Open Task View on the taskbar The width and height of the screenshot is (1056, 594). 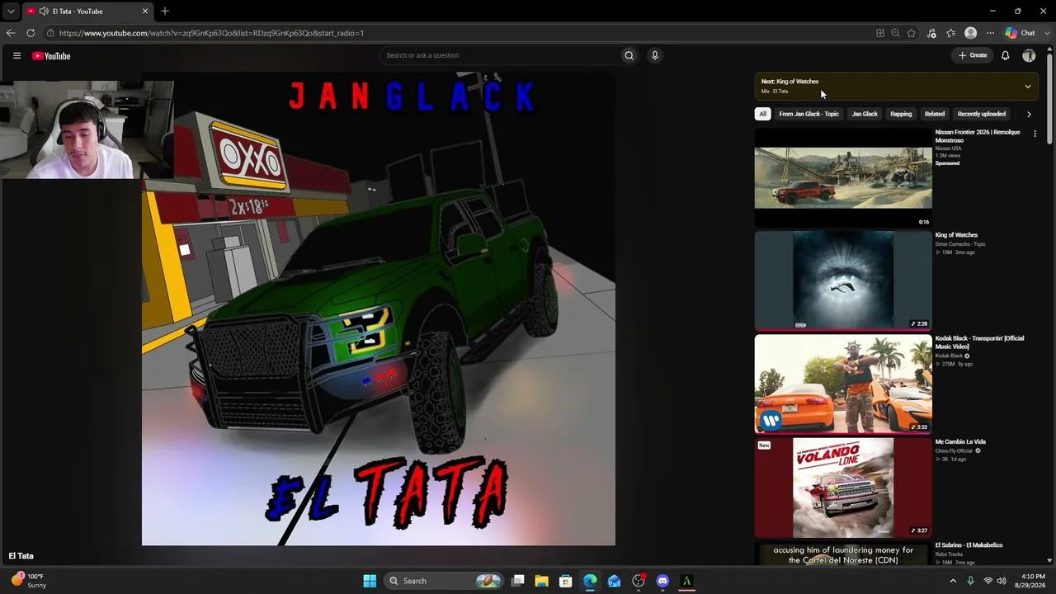click(x=518, y=581)
